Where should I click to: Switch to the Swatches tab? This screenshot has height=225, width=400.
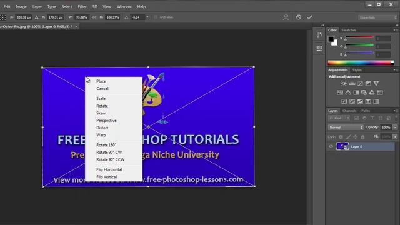pyautogui.click(x=349, y=30)
